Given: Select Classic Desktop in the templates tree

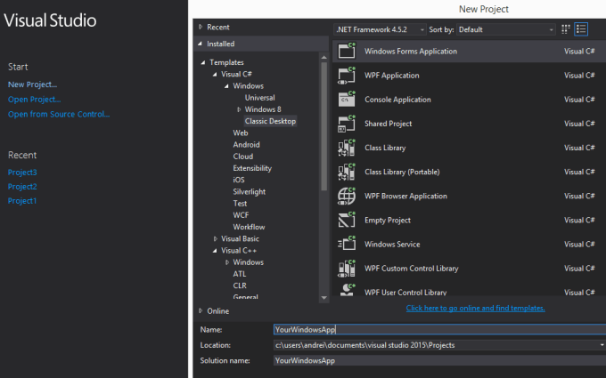Looking at the screenshot, I should point(270,121).
